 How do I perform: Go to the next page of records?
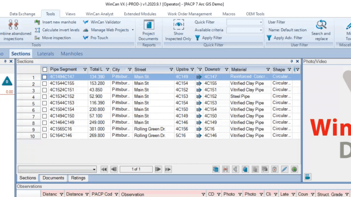(x=158, y=169)
